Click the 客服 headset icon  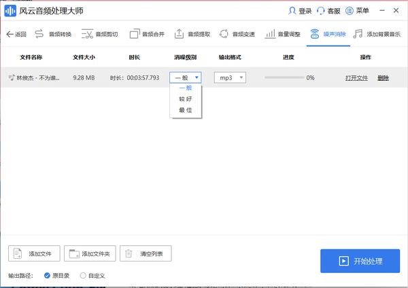[320, 11]
